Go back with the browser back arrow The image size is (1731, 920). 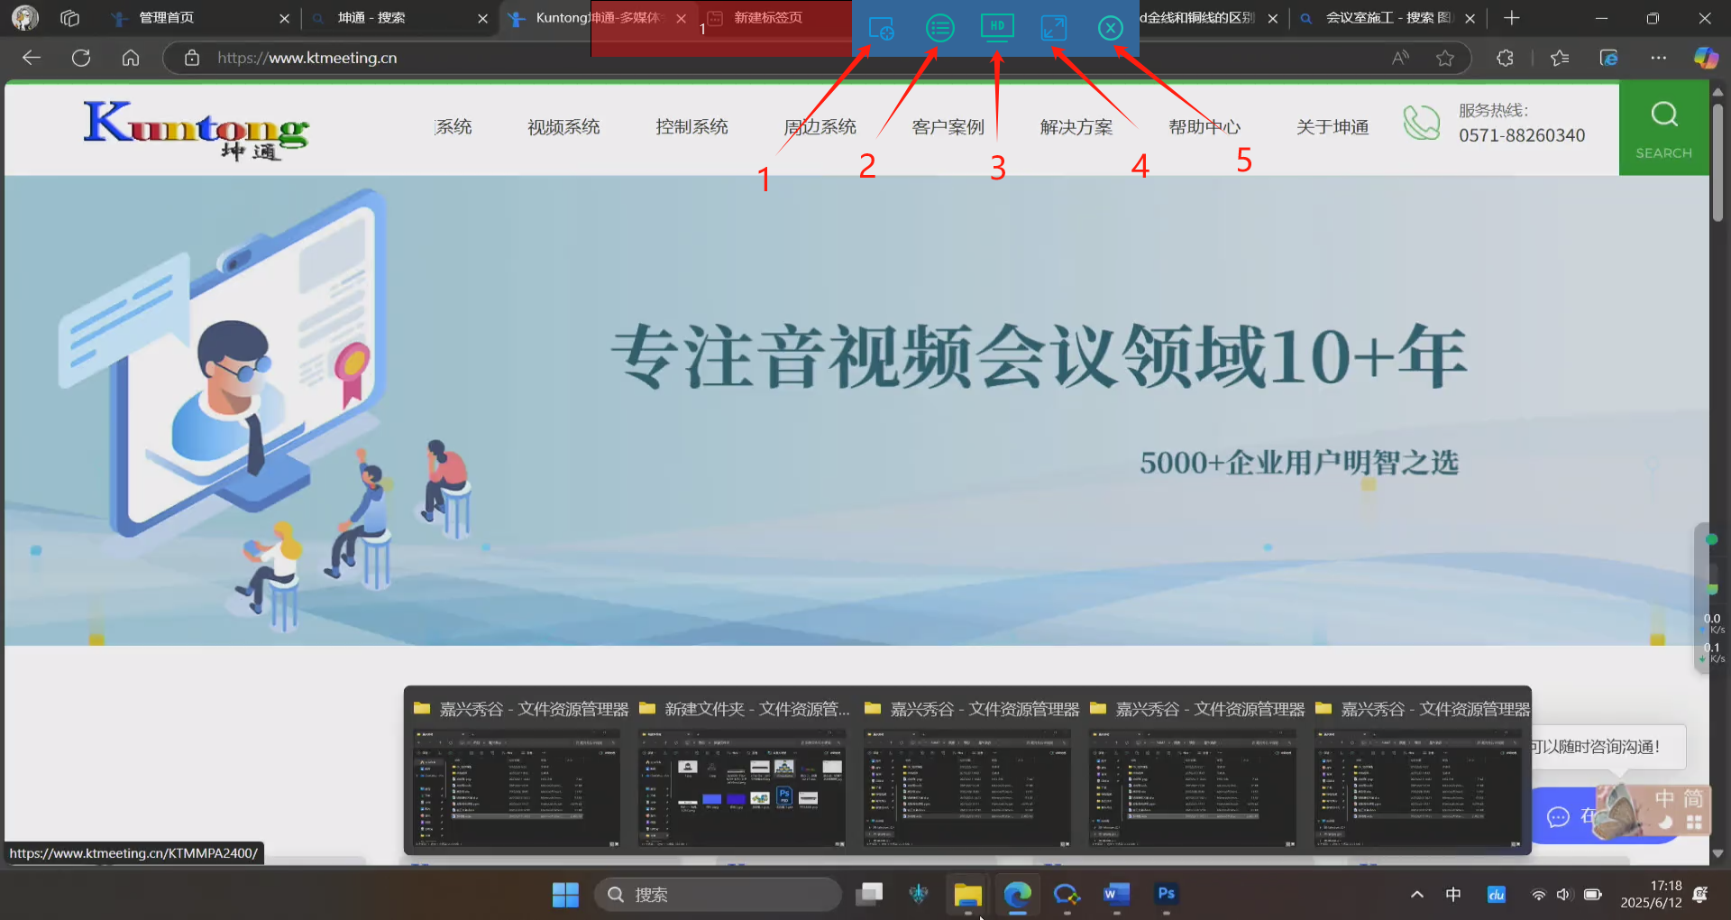32,58
